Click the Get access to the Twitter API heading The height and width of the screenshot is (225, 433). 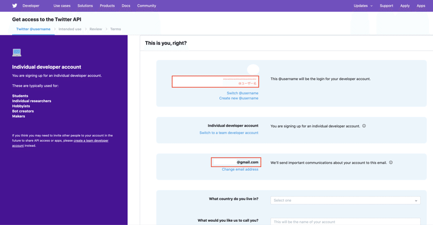47,19
